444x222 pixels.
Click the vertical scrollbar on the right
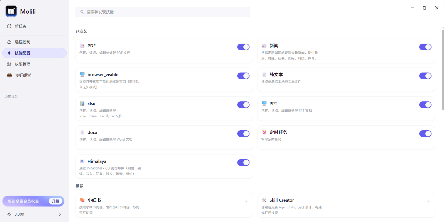[x=443, y=69]
